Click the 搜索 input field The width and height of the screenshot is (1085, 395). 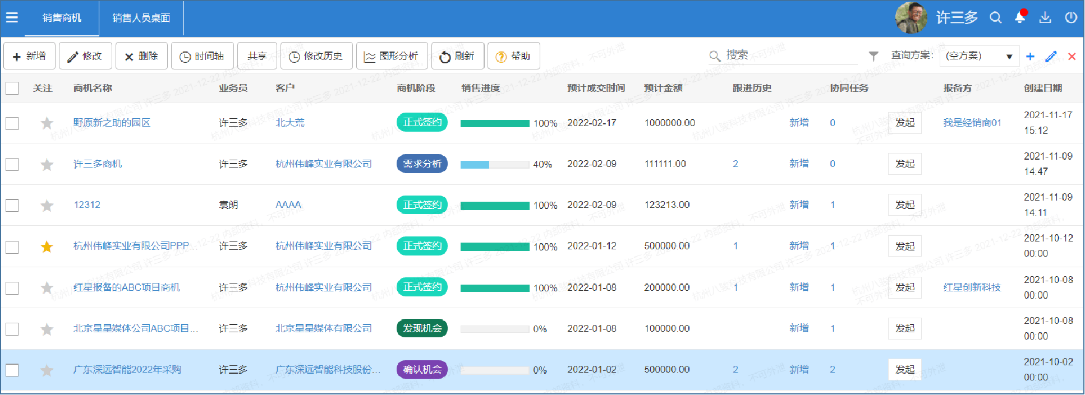788,55
